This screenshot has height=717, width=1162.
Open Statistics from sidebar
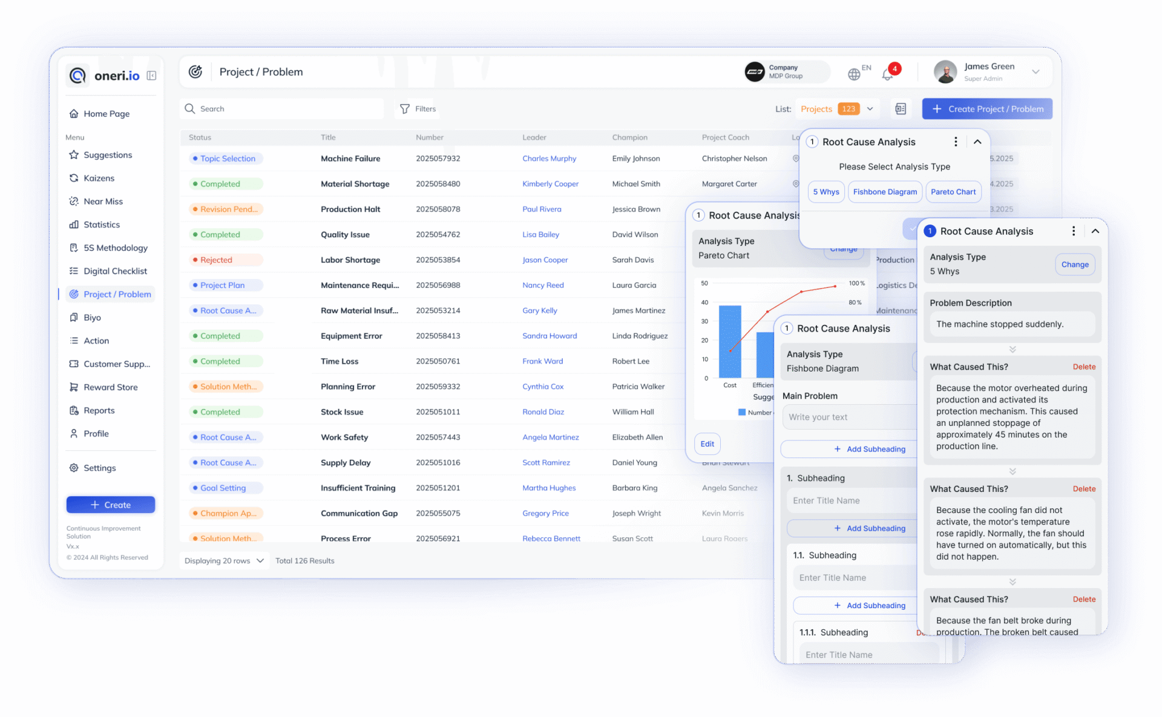(x=102, y=224)
